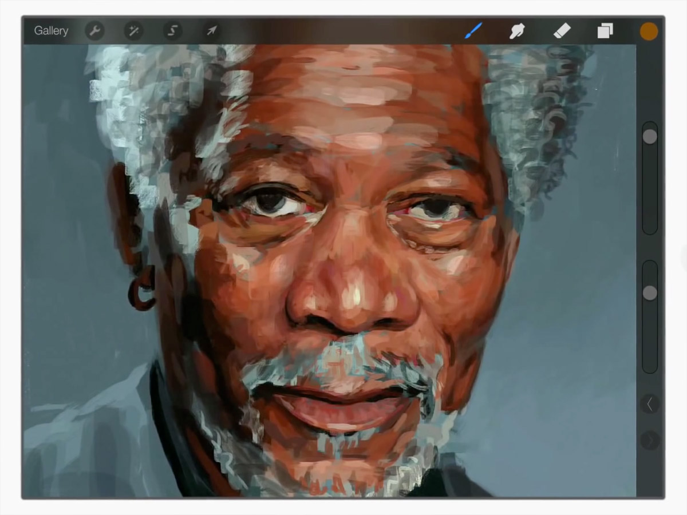Open the Adjustments magic wand menu
This screenshot has width=687, height=515.
(x=134, y=31)
